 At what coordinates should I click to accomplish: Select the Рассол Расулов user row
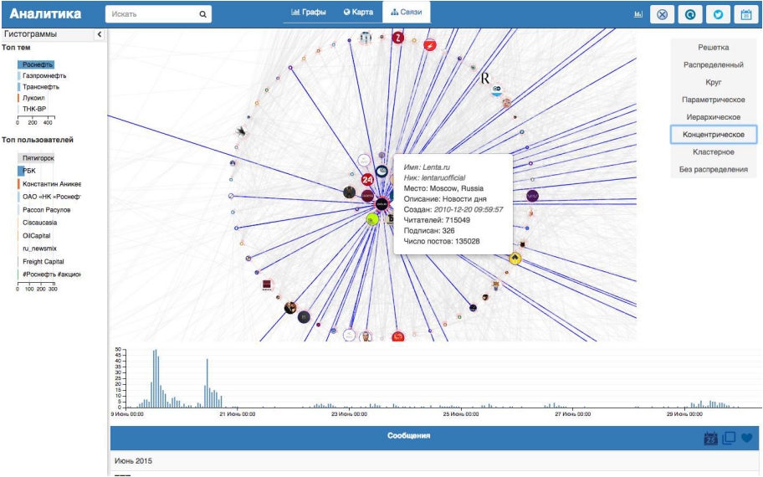(45, 210)
